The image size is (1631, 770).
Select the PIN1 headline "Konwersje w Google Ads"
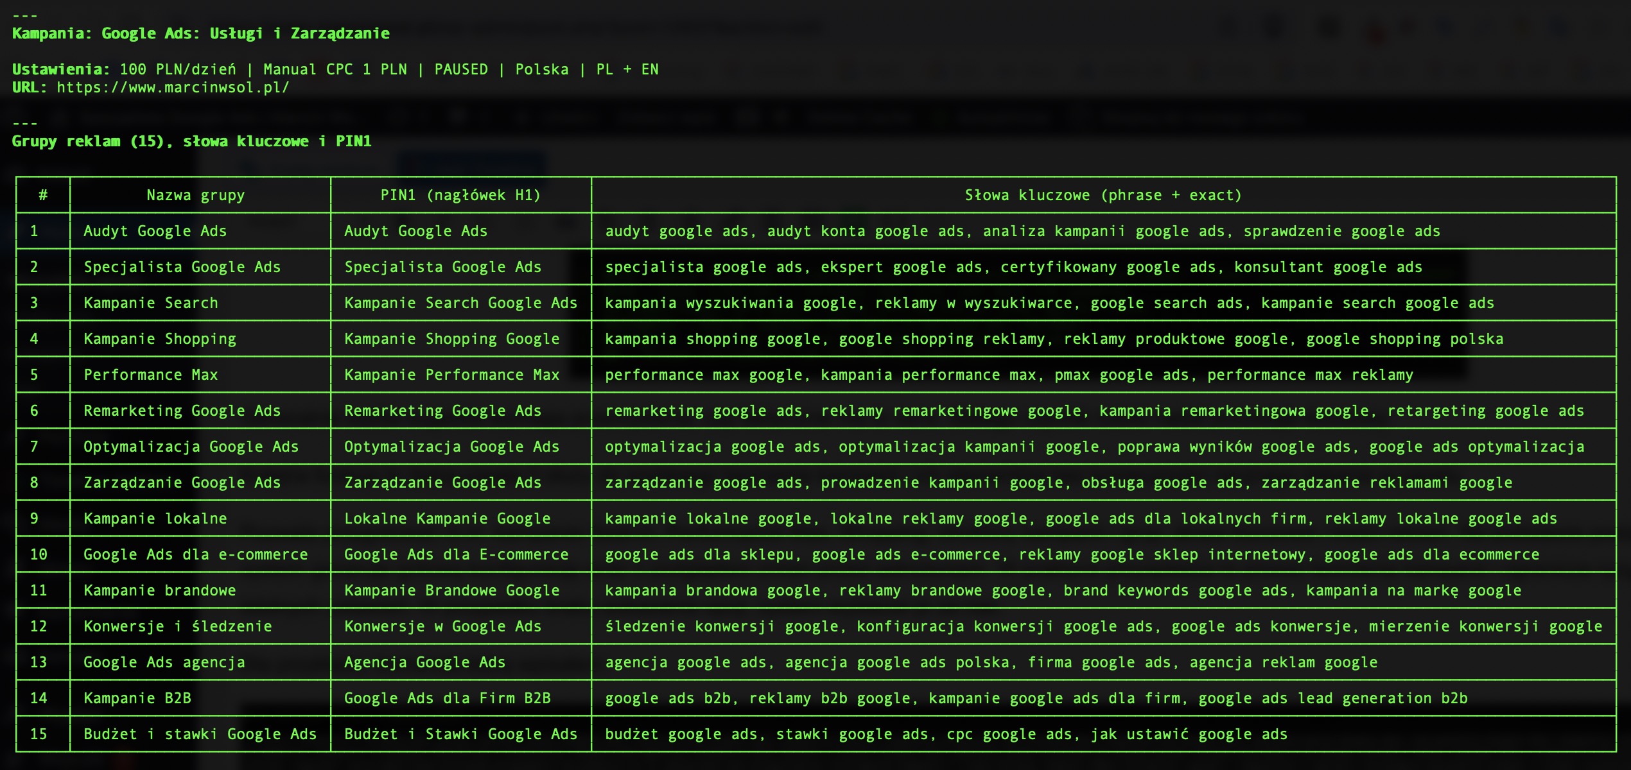443,626
